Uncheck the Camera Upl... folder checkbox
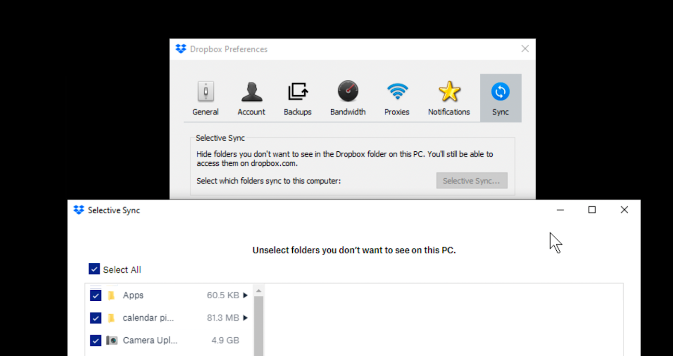Screen dimensions: 673x356 [x=96, y=341]
